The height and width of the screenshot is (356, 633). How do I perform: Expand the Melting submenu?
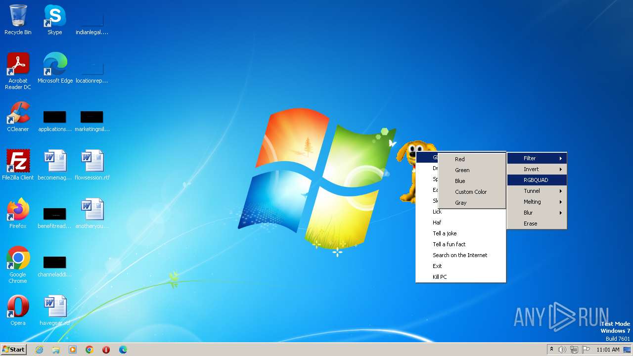pyautogui.click(x=537, y=202)
